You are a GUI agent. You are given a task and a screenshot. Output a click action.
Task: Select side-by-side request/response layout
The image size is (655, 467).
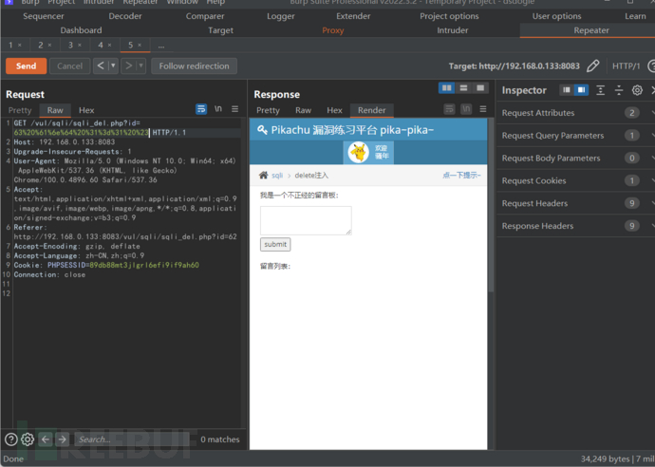(x=446, y=87)
